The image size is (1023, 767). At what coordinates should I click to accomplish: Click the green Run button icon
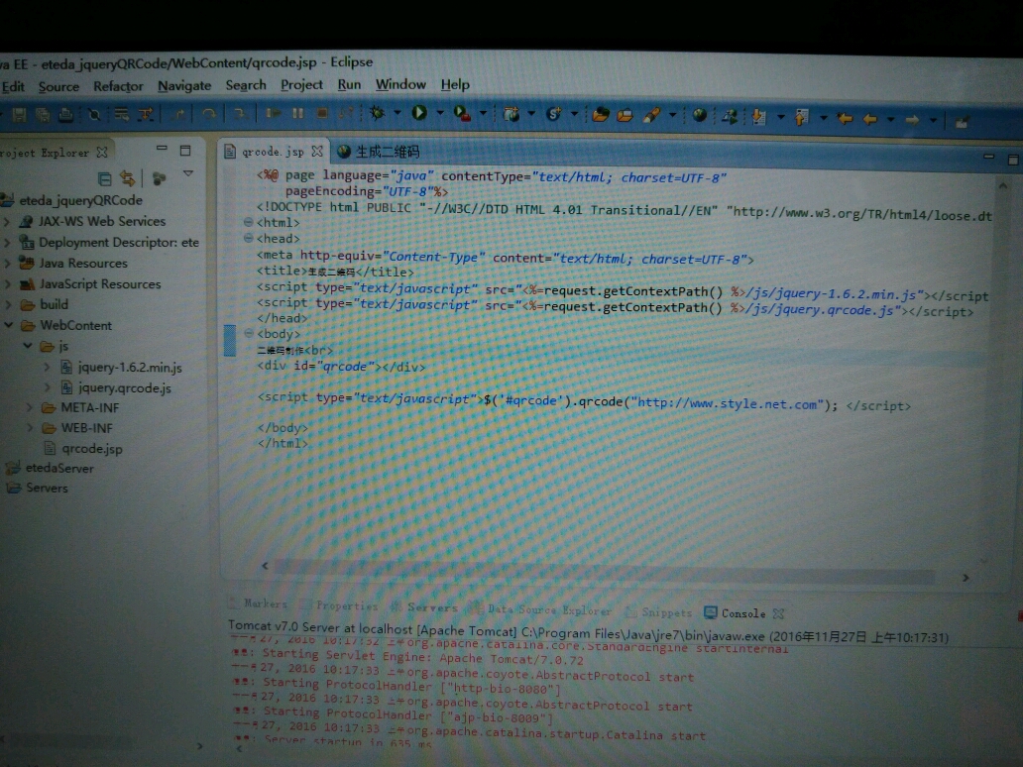coord(419,113)
